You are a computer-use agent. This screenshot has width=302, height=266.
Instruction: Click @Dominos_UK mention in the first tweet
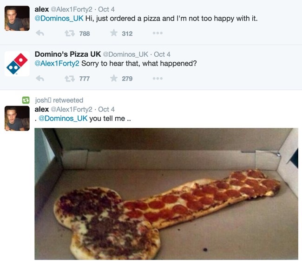[59, 19]
